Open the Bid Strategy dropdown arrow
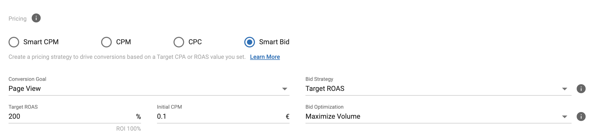This screenshot has height=133, width=595. (564, 89)
